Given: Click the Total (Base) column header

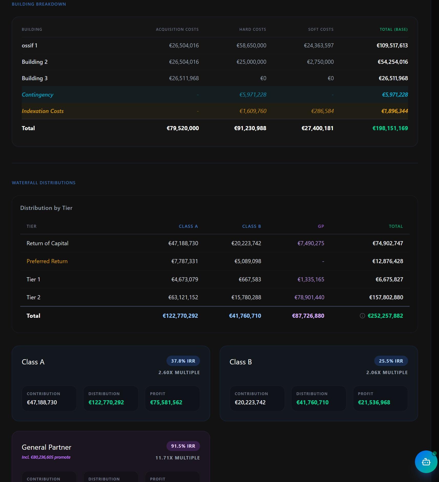Looking at the screenshot, I should point(393,29).
